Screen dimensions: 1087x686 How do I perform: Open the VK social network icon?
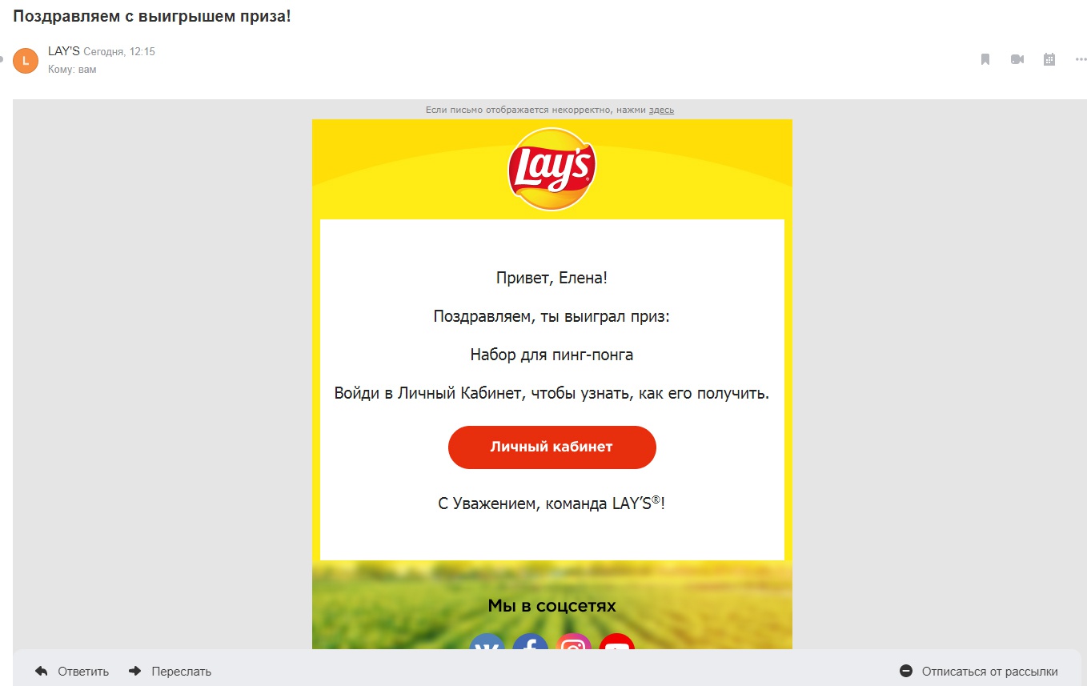[487, 642]
